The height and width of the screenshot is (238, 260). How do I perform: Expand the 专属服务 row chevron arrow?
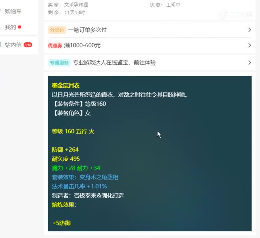pyautogui.click(x=249, y=63)
